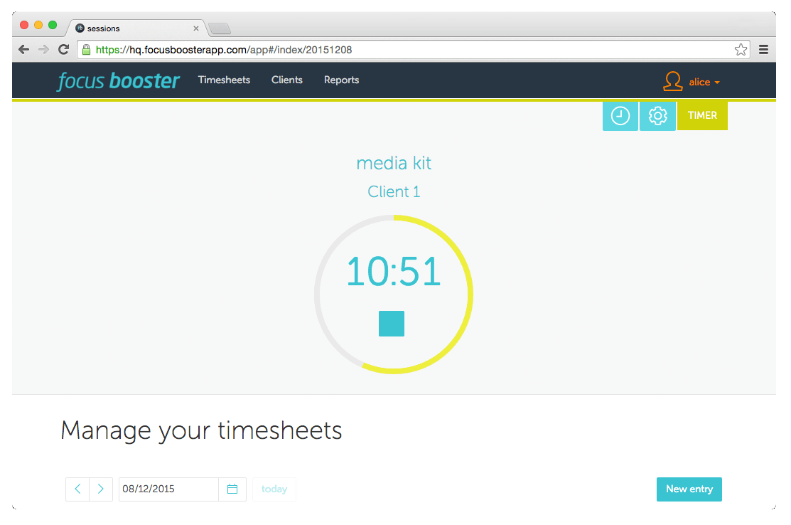Screen dimensions: 791x525
Task: Go to the previous day arrow
Action: [x=77, y=489]
